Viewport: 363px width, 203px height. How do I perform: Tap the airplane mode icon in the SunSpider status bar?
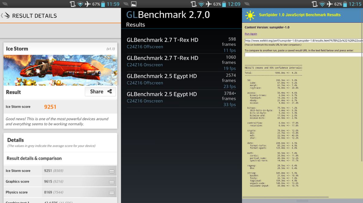[330, 4]
